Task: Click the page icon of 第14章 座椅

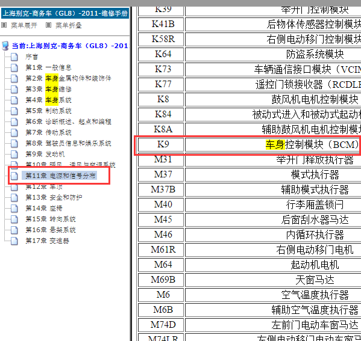Action: click(14, 208)
